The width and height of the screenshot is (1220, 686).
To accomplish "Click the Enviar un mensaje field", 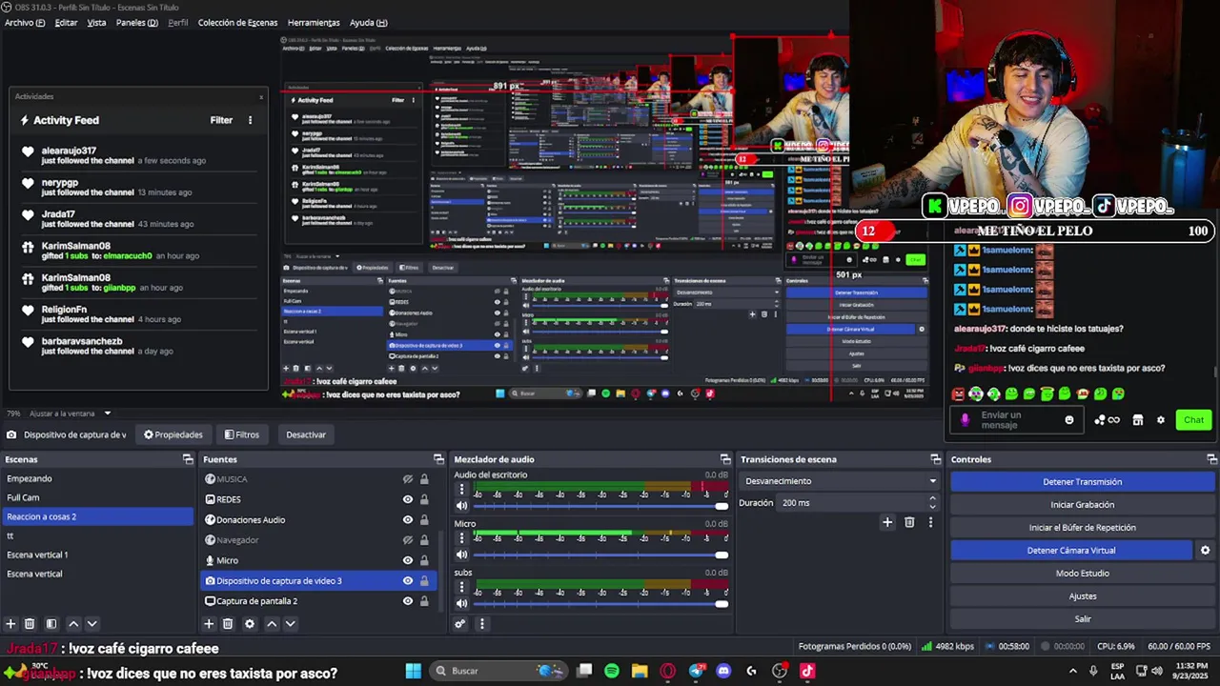I will [x=1014, y=420].
